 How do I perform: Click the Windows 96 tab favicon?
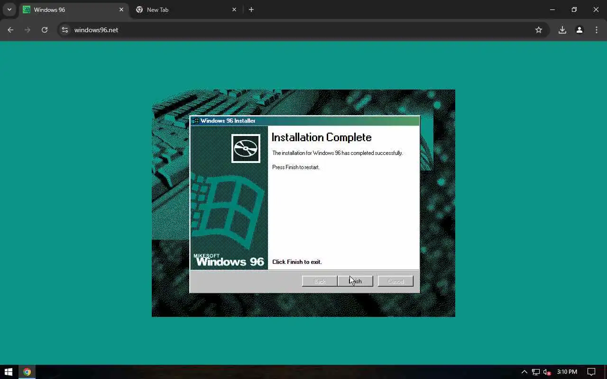tap(27, 9)
